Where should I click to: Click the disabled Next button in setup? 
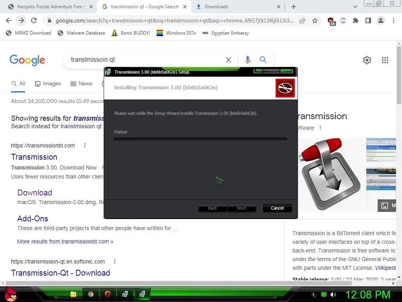pyautogui.click(x=241, y=208)
